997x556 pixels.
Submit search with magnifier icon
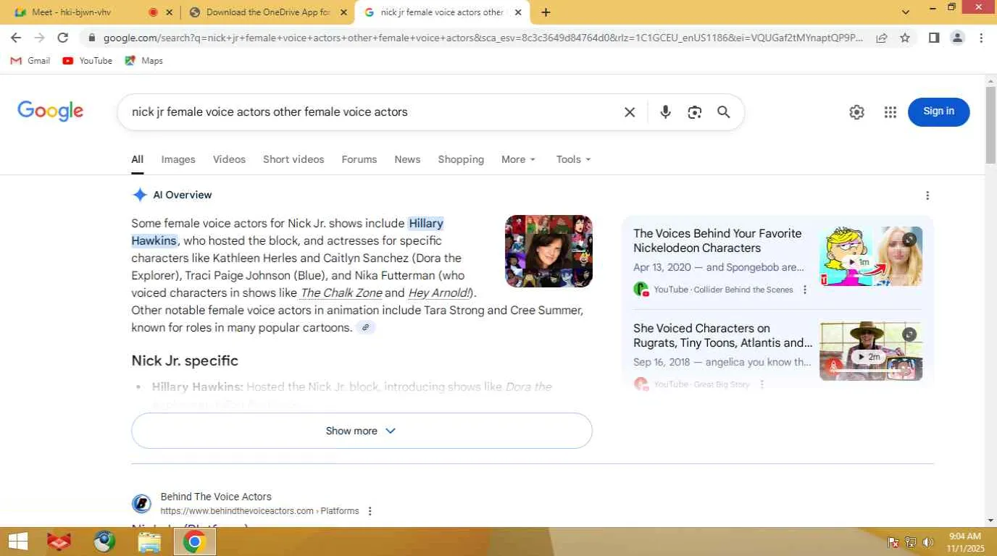click(723, 112)
